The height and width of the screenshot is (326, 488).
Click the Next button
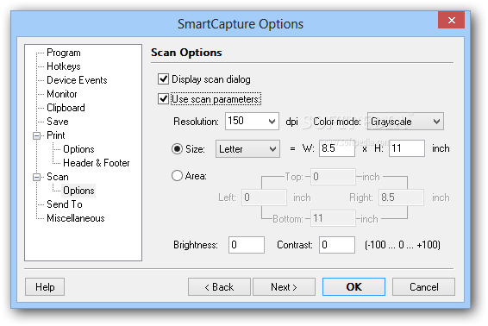(284, 287)
